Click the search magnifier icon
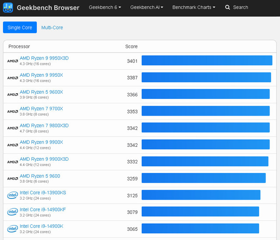The height and width of the screenshot is (240, 280). click(227, 7)
